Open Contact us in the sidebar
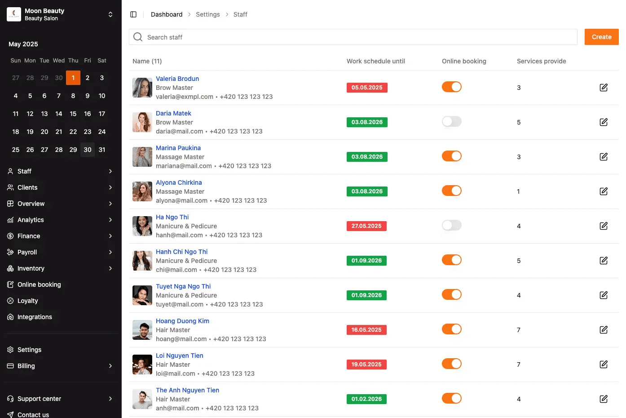This screenshot has height=418, width=626. point(33,414)
